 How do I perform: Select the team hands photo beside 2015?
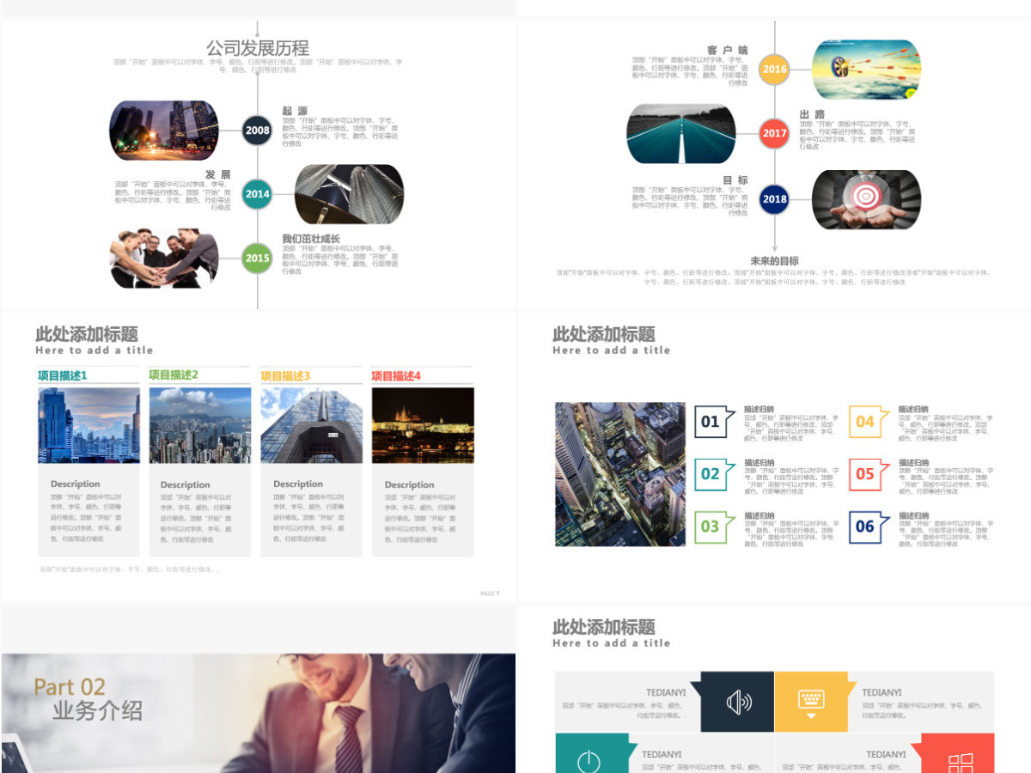point(164,258)
